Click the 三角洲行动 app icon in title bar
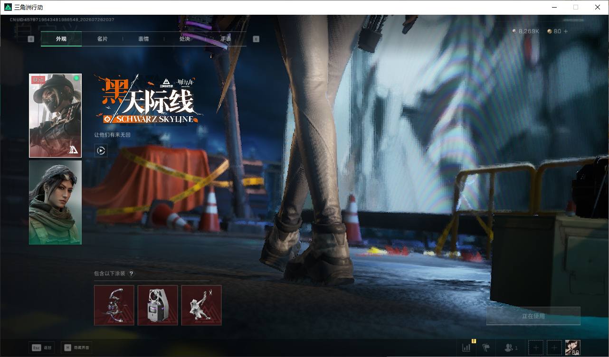Viewport: 609px width, 357px height. (x=8, y=7)
